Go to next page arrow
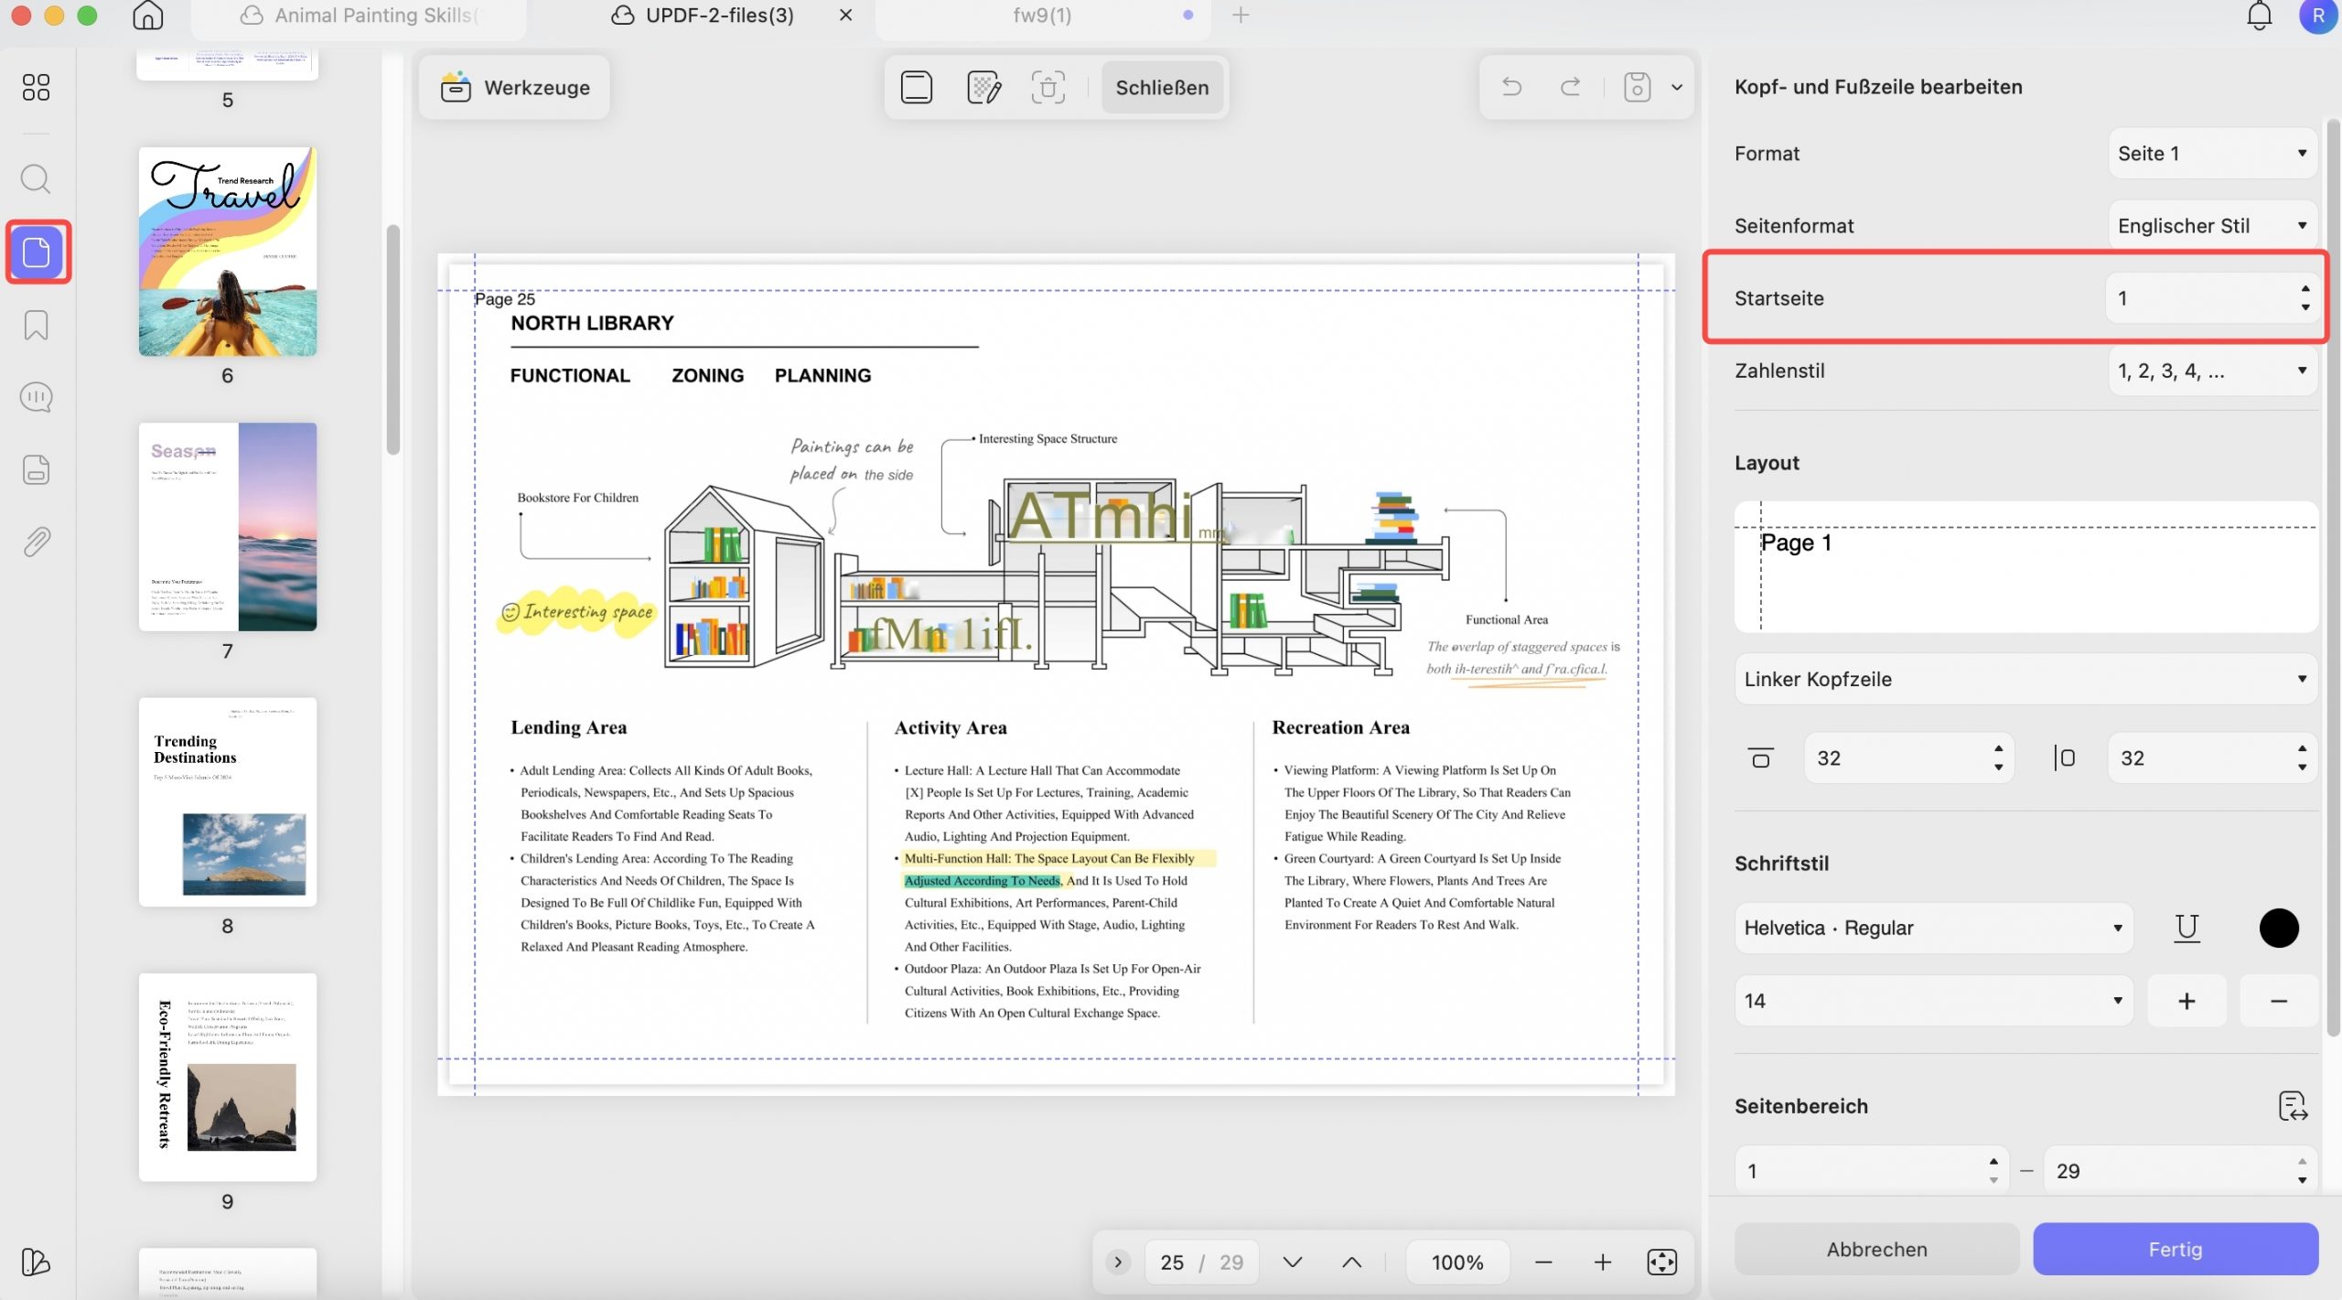The height and width of the screenshot is (1300, 2342). pos(1292,1262)
